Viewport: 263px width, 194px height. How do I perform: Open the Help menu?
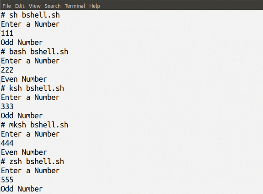click(x=95, y=6)
